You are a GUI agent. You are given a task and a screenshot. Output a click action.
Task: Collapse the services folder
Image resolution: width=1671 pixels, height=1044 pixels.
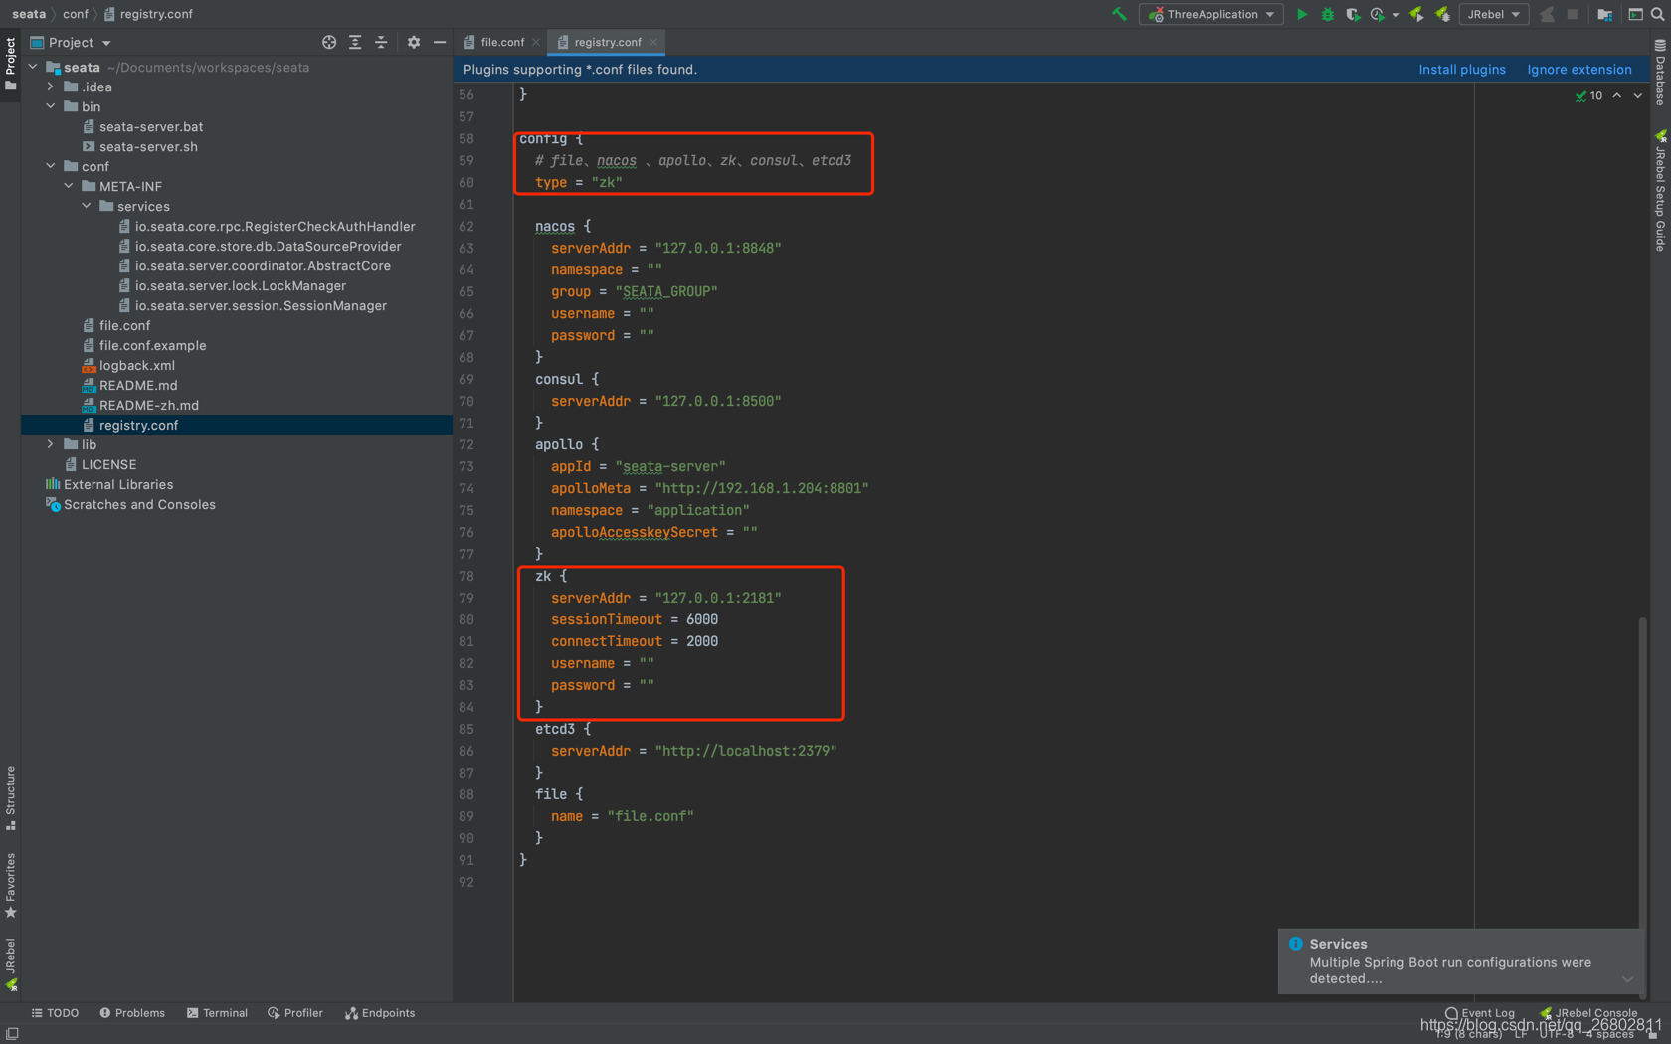[x=87, y=206]
